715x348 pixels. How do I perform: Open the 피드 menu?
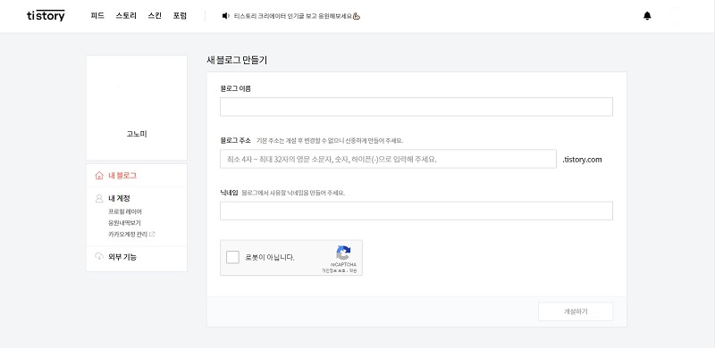pos(97,16)
